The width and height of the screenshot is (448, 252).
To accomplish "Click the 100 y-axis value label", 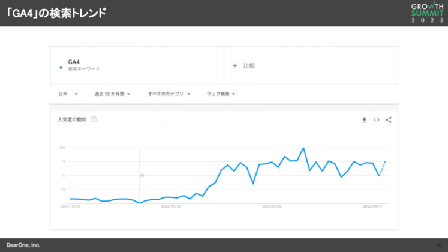I will point(62,148).
